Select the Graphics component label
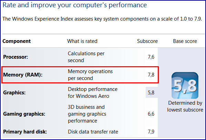Viewport: 206px width, 140px height. point(14,93)
